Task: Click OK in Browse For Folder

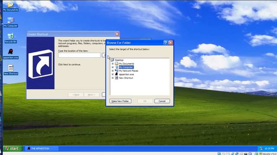Action: click(145, 101)
